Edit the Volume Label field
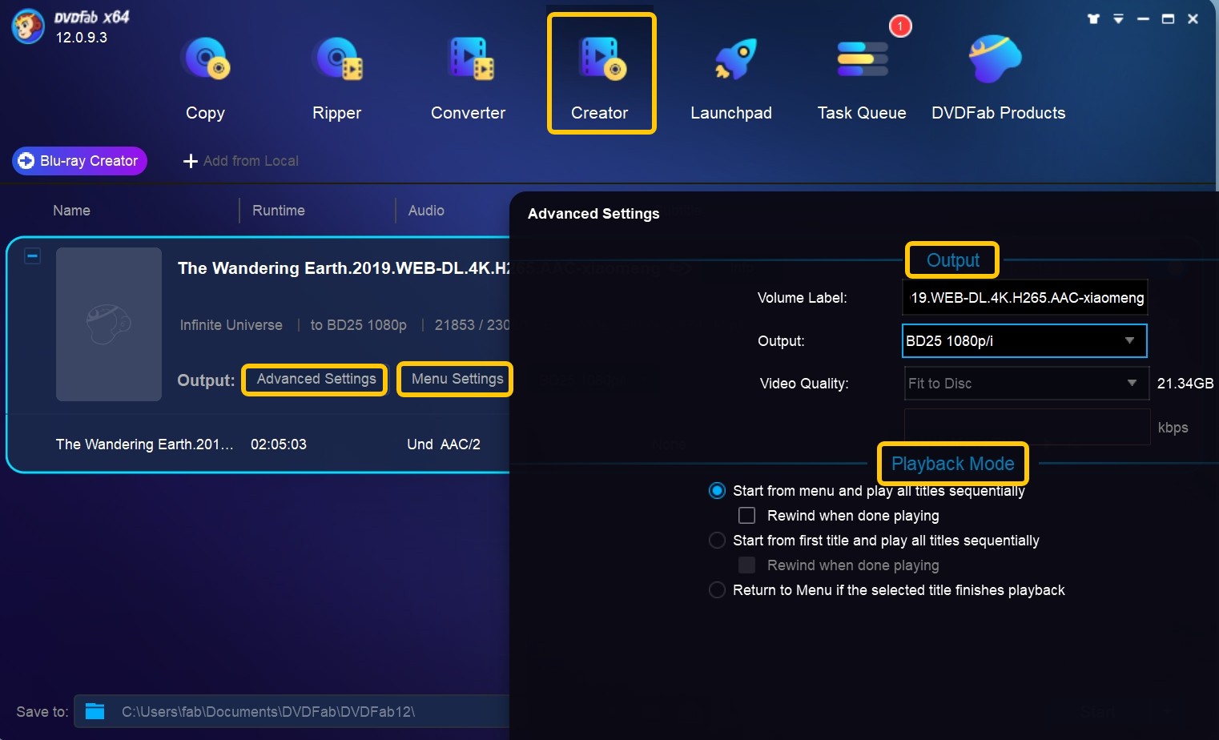The height and width of the screenshot is (740, 1219). point(1025,298)
